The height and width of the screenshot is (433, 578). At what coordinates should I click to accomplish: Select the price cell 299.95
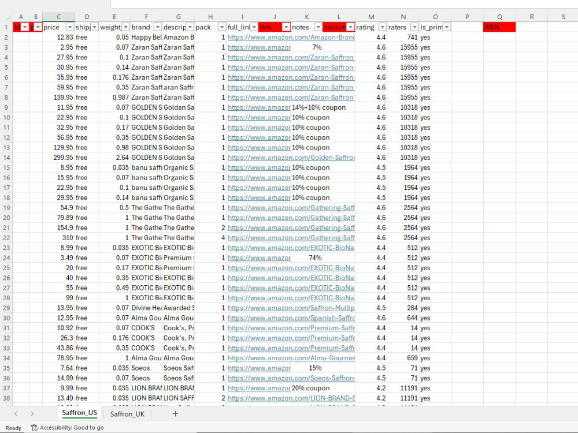pyautogui.click(x=58, y=158)
